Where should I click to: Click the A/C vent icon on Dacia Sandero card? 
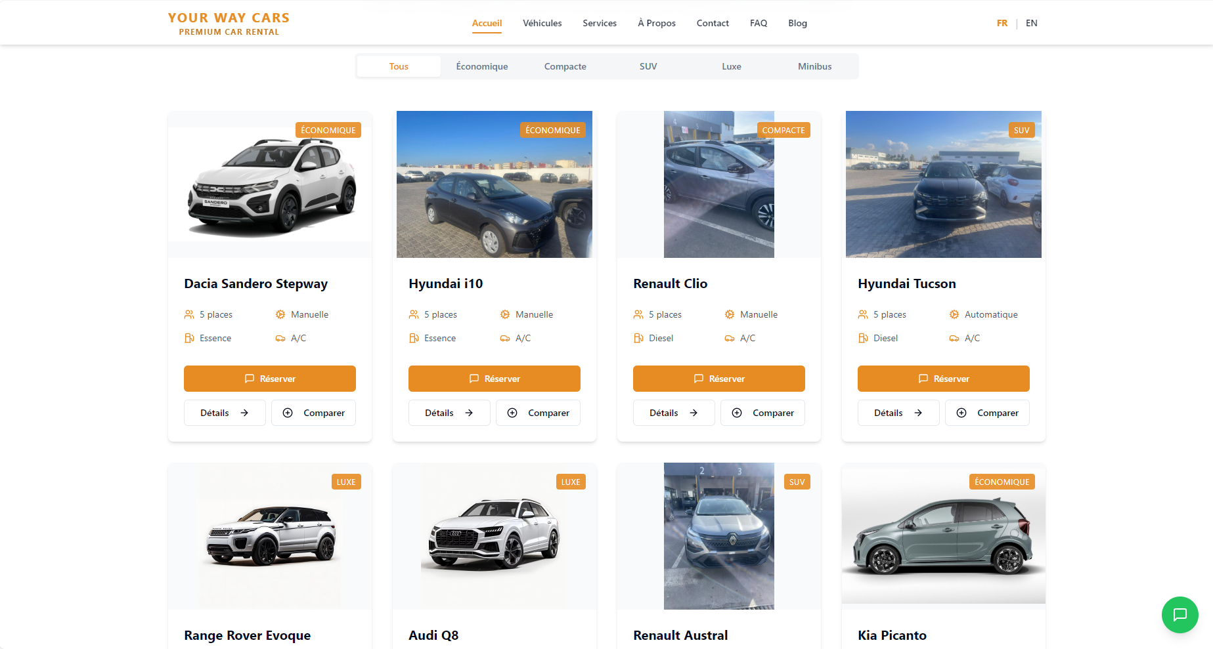point(280,338)
